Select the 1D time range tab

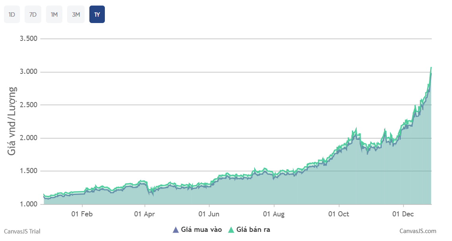pyautogui.click(x=12, y=15)
